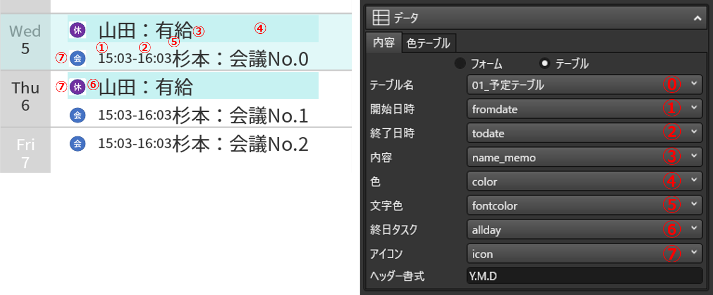Click the purple 休 icon on Thursday
Image resolution: width=713 pixels, height=295 pixels.
(78, 86)
